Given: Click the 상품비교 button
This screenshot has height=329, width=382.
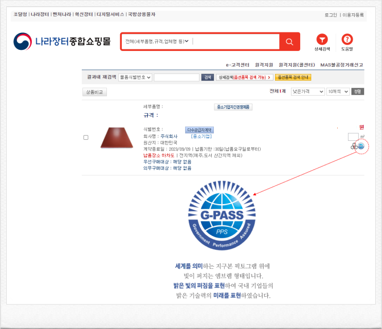Looking at the screenshot, I should pyautogui.click(x=95, y=92).
